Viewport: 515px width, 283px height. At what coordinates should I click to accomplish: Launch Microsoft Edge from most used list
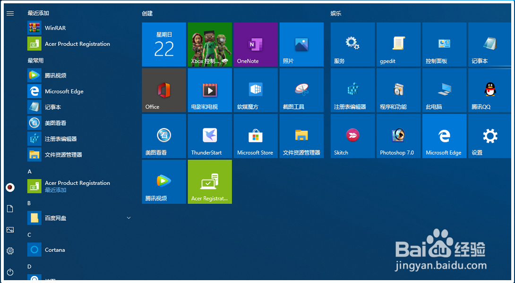coord(79,91)
